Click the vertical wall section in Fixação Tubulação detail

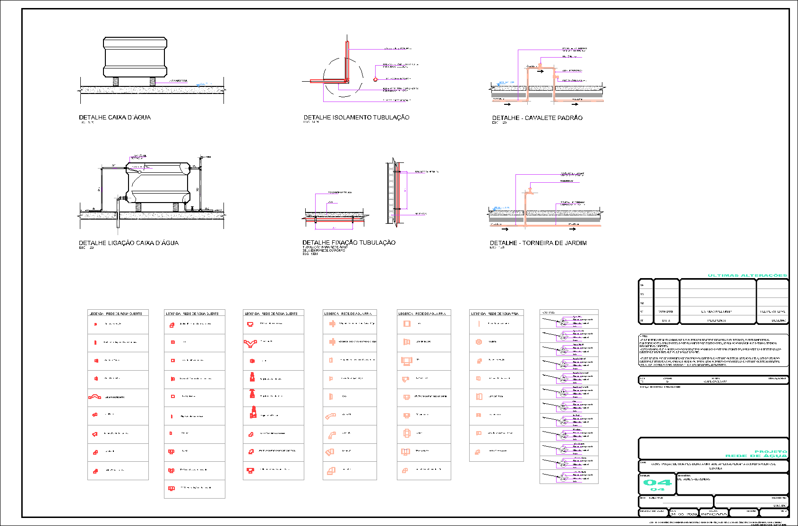pyautogui.click(x=391, y=191)
